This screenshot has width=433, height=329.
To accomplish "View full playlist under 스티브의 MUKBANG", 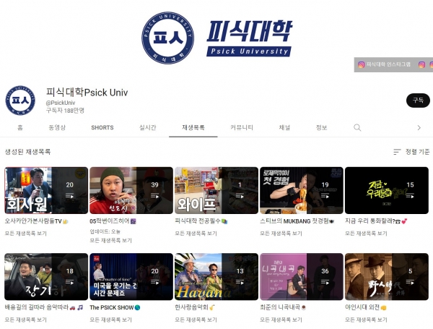I will 281,234.
